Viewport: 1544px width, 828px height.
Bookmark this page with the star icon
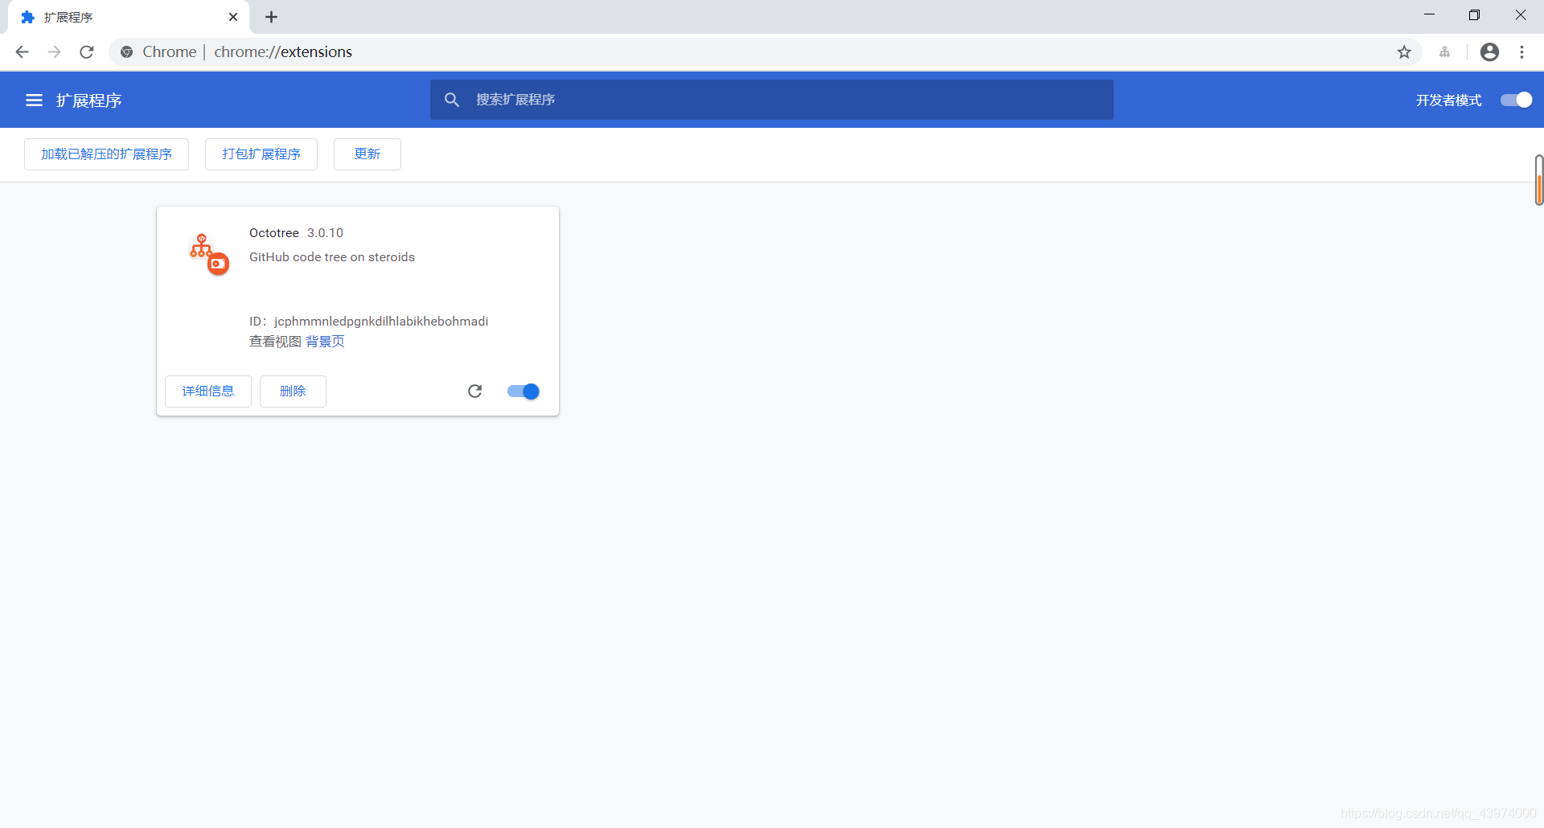(x=1404, y=52)
